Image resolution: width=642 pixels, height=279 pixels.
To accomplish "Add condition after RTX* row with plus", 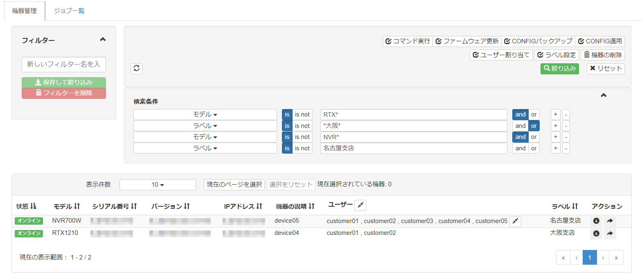I will [555, 114].
